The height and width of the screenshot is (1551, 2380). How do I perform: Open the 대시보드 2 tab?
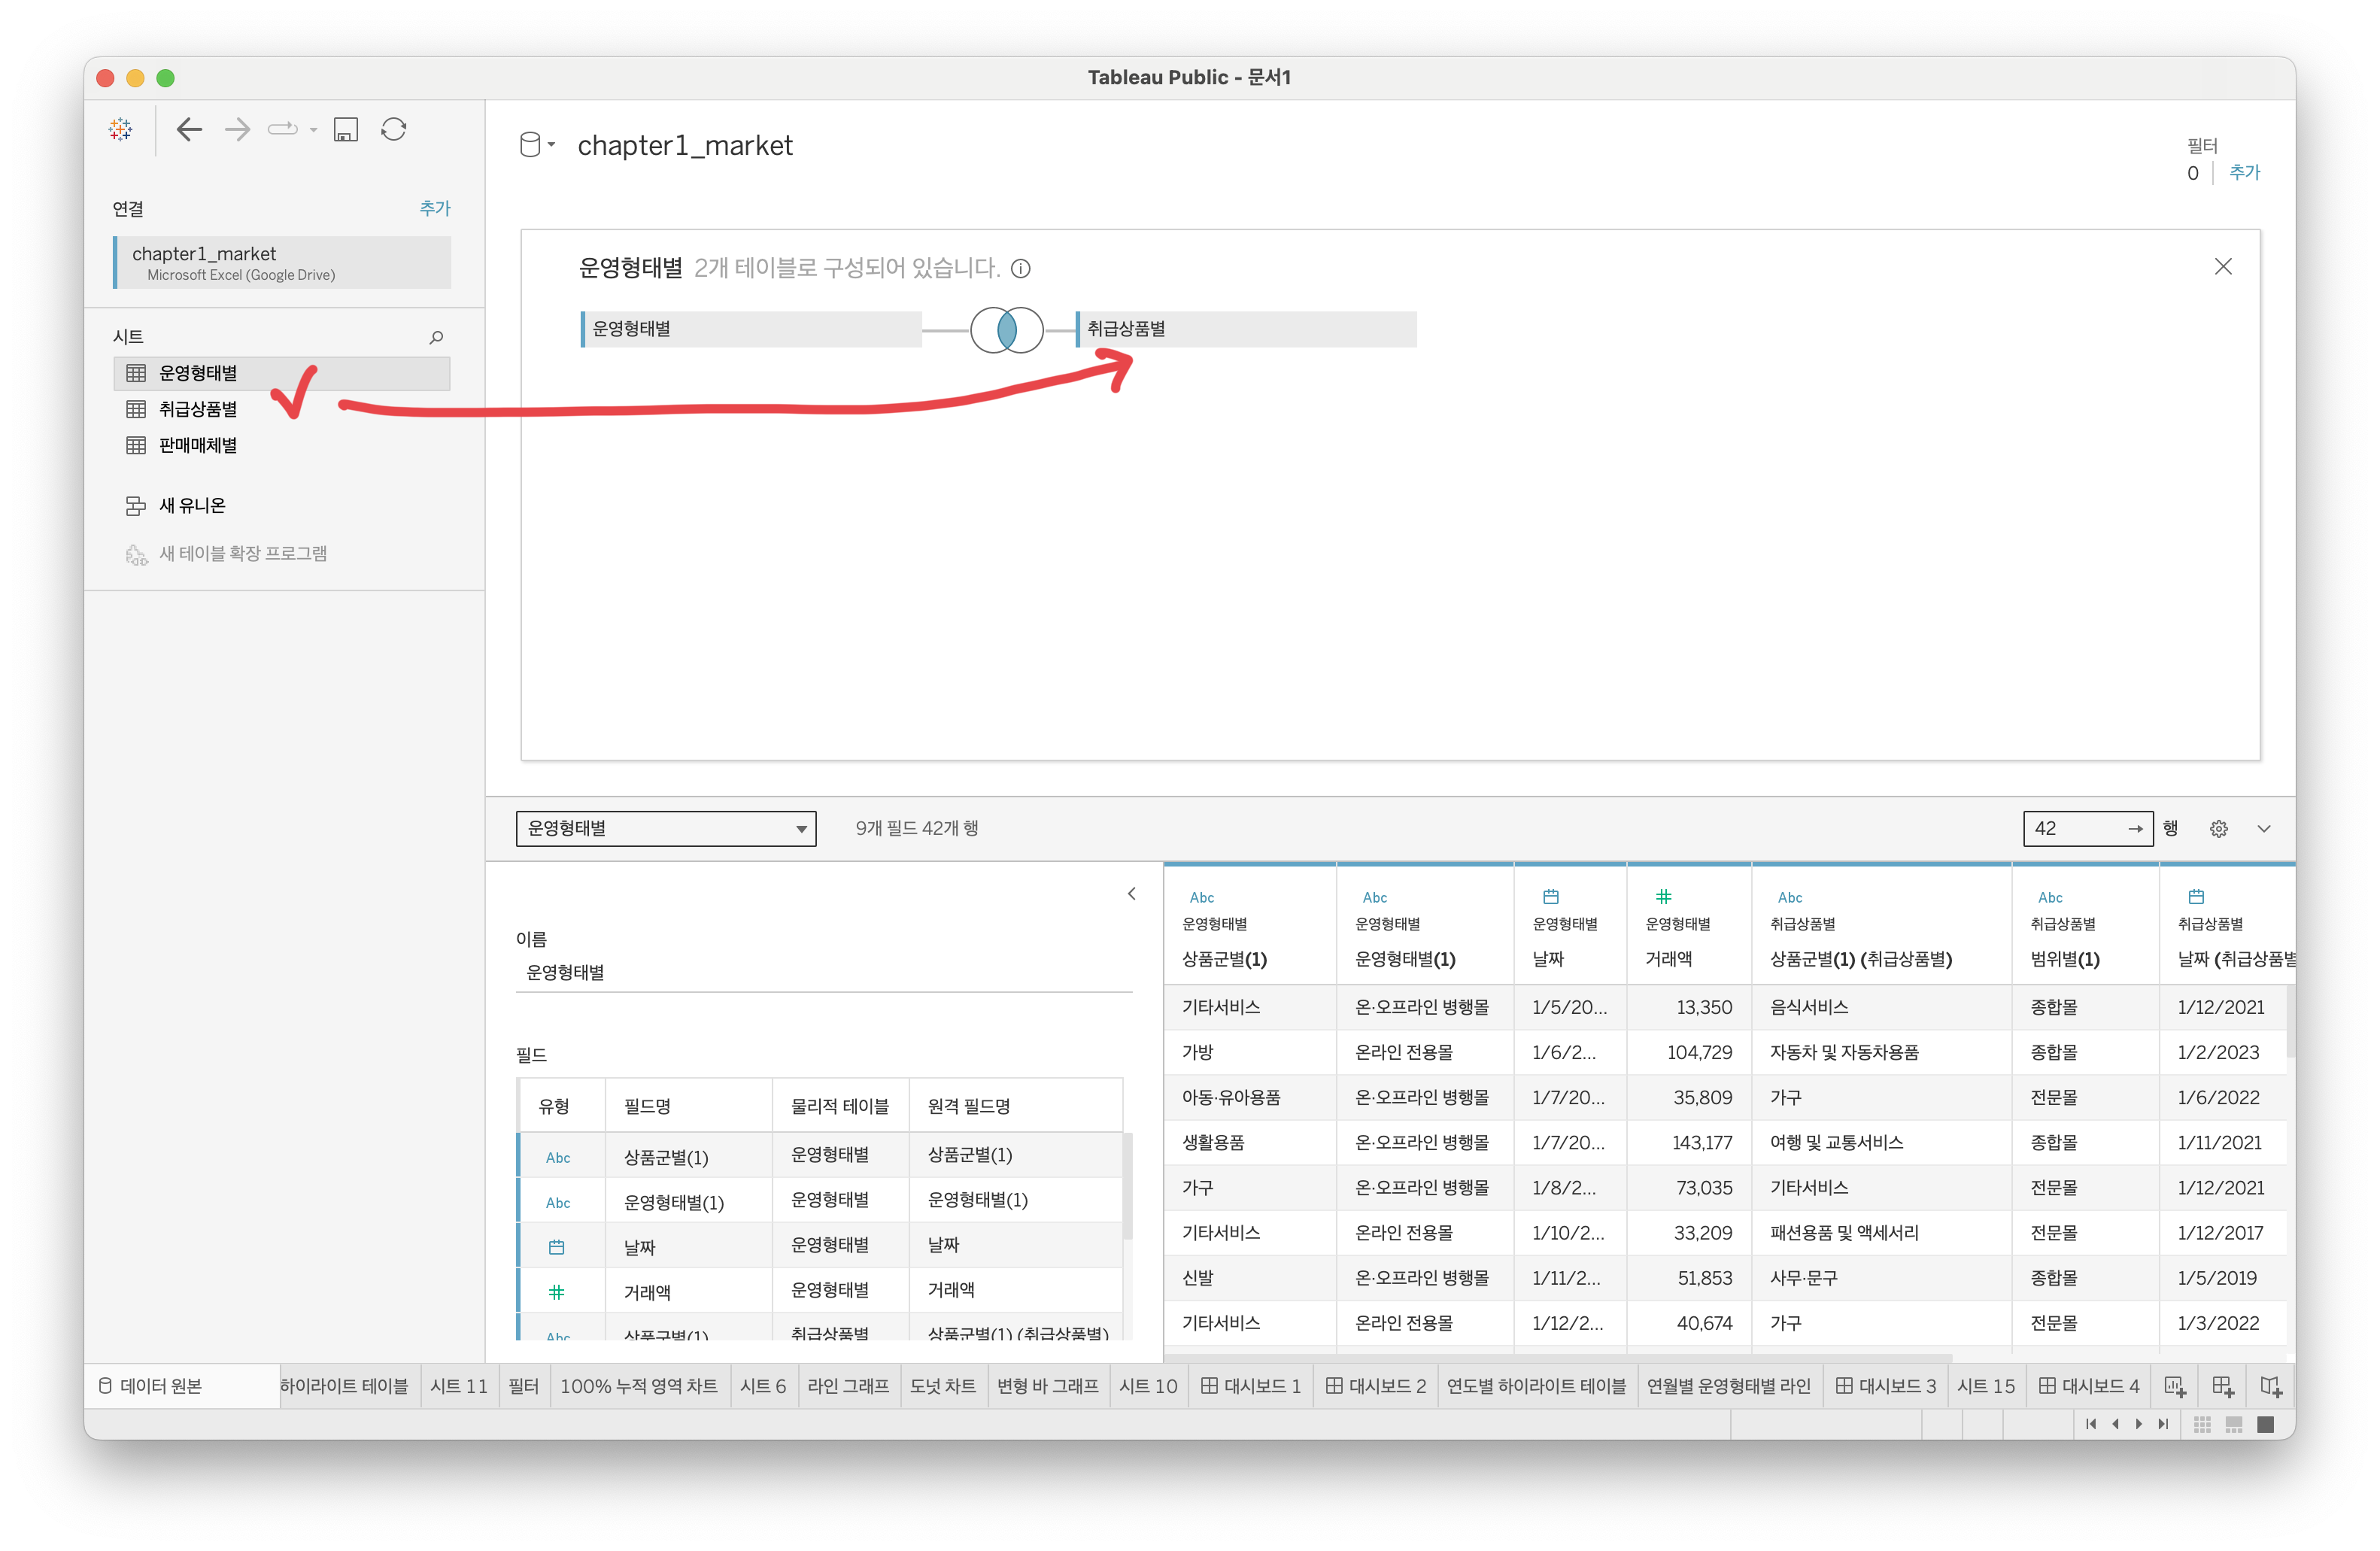click(1375, 1386)
